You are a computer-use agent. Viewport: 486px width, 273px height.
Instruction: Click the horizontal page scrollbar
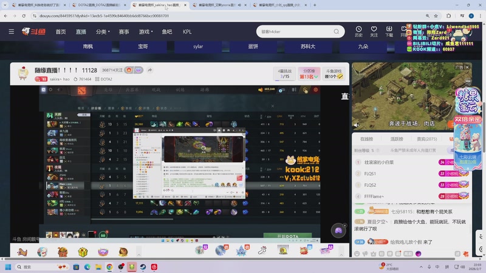pyautogui.click(x=230, y=259)
